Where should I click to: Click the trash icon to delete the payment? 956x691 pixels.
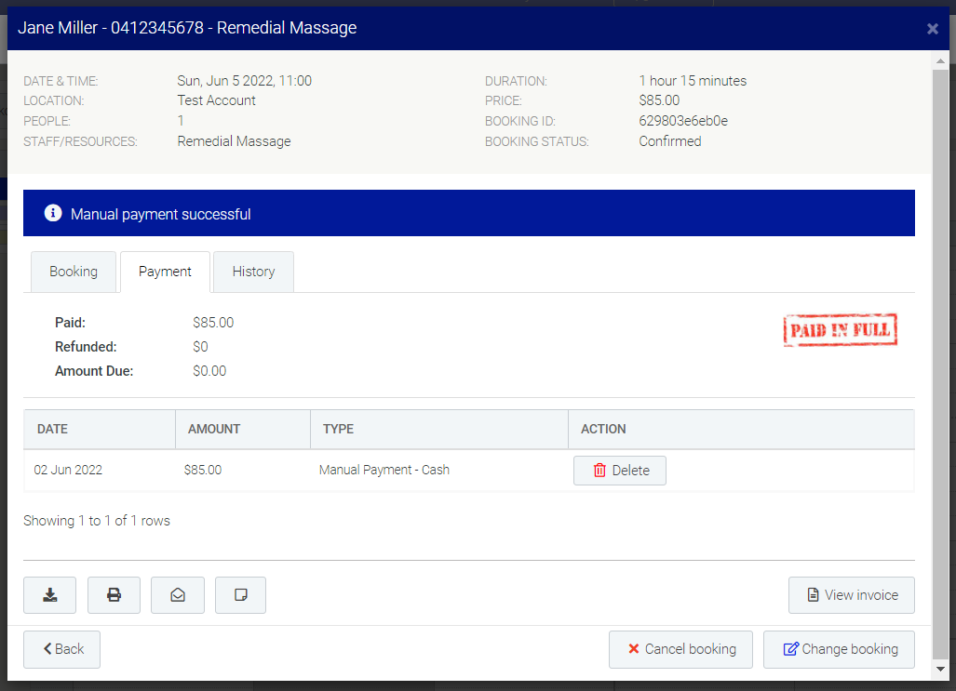[x=599, y=470]
